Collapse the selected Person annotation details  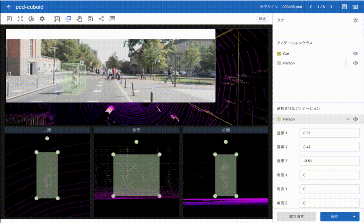[x=348, y=119]
